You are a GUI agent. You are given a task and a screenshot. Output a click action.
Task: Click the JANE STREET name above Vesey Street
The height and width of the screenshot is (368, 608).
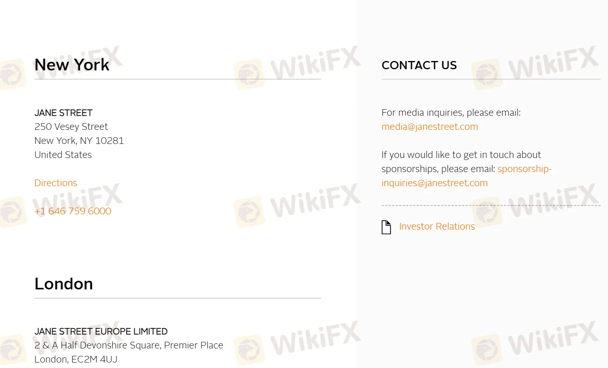tap(63, 113)
